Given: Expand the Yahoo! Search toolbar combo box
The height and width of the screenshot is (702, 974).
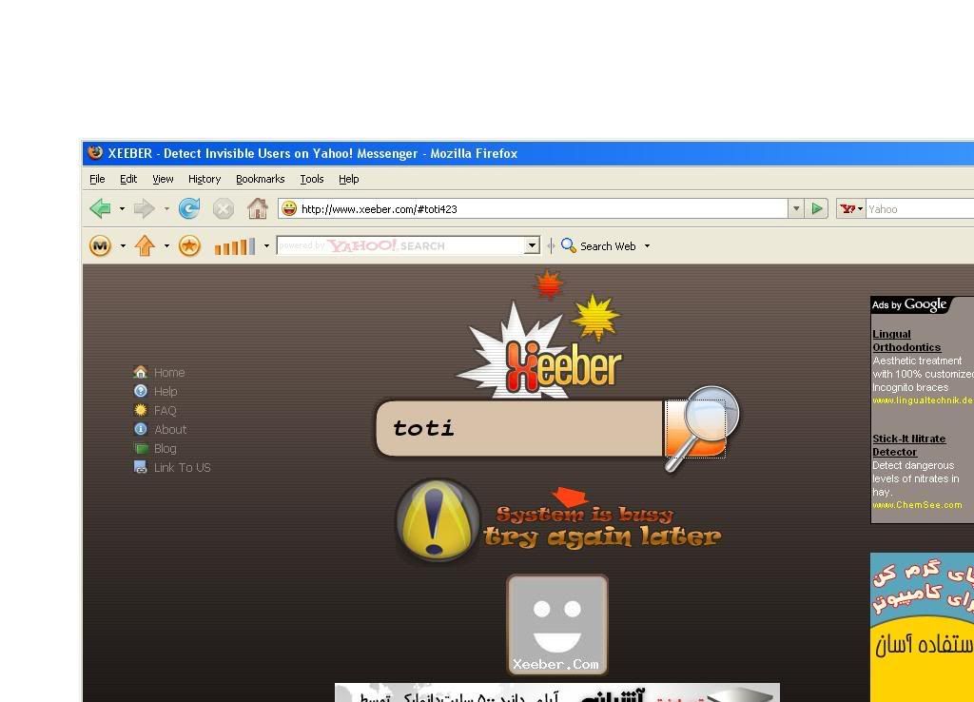Looking at the screenshot, I should coord(532,246).
